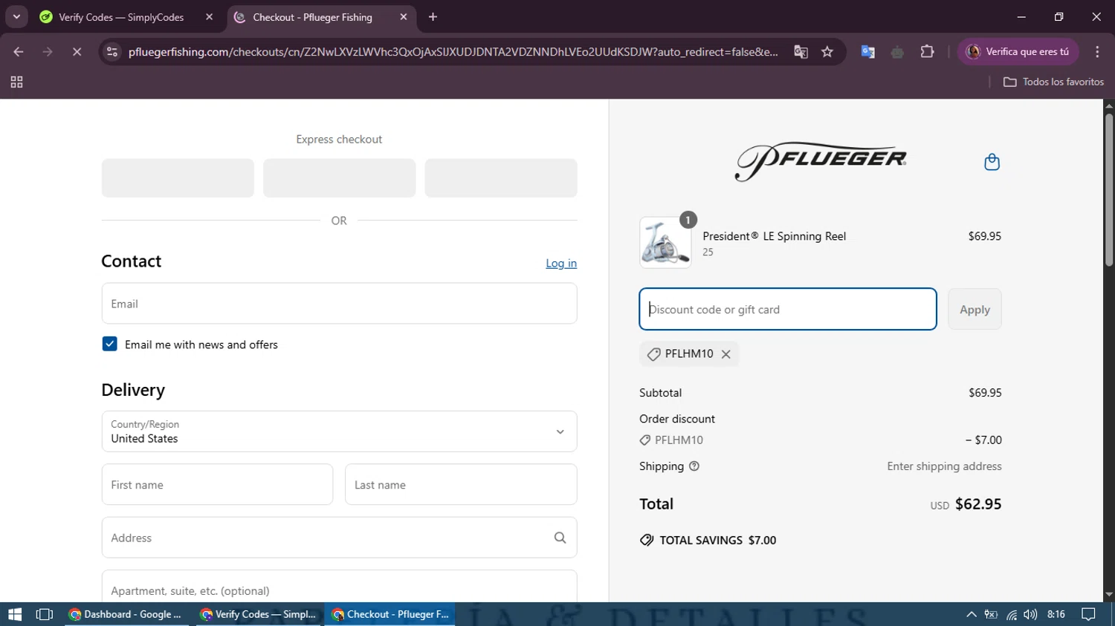The image size is (1115, 626).
Task: Click the President LE Spinning Reel thumbnail
Action: click(665, 242)
